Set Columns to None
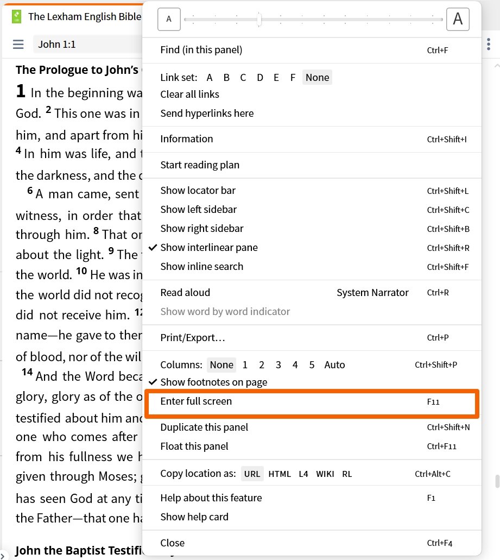 (x=221, y=364)
